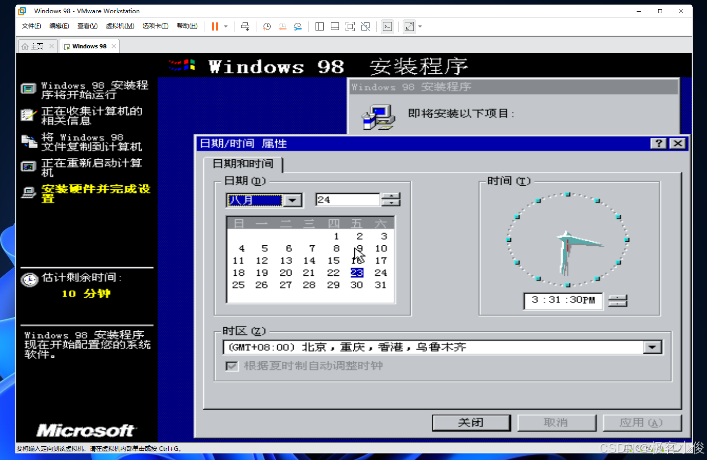The width and height of the screenshot is (707, 460).
Task: Open the 虚拟机(M) menu
Action: point(120,26)
